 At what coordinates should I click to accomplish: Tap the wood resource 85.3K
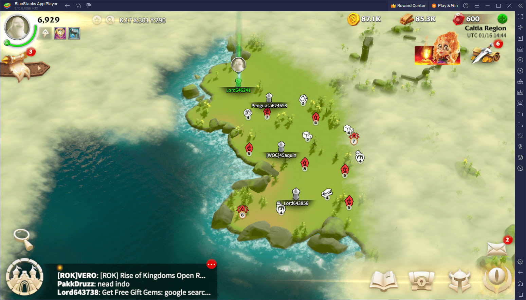(x=418, y=19)
